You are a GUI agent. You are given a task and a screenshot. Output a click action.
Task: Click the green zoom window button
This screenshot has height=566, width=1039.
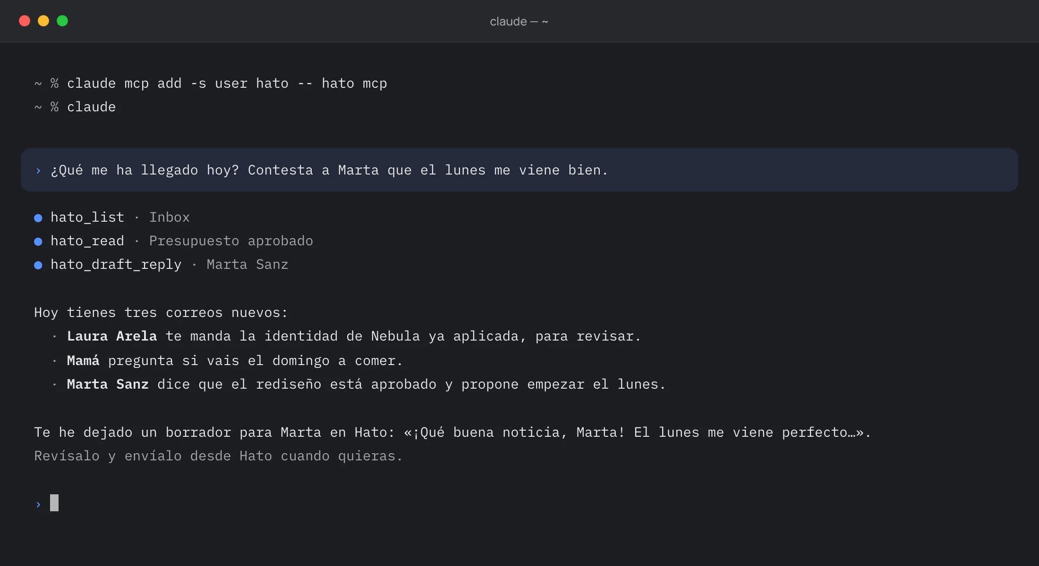pyautogui.click(x=62, y=21)
